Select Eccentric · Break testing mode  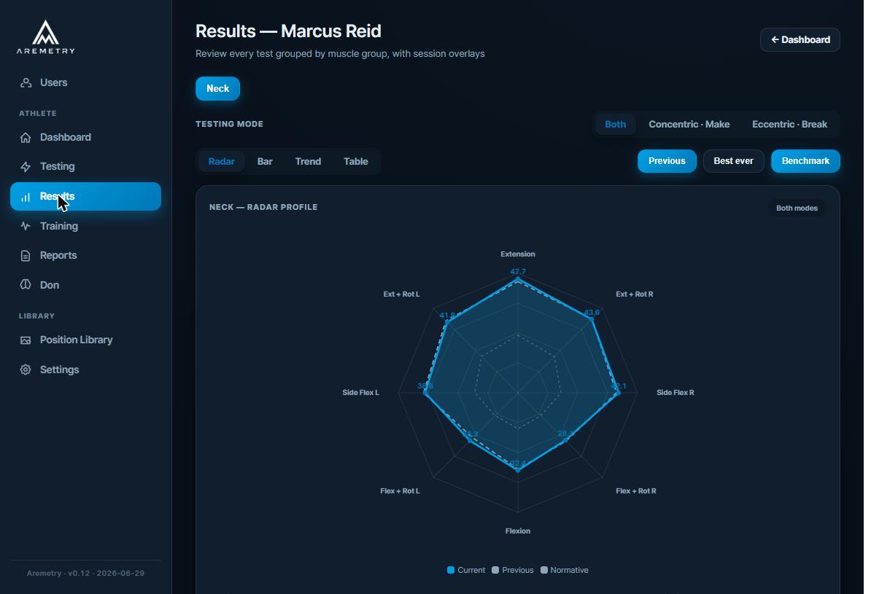point(789,125)
